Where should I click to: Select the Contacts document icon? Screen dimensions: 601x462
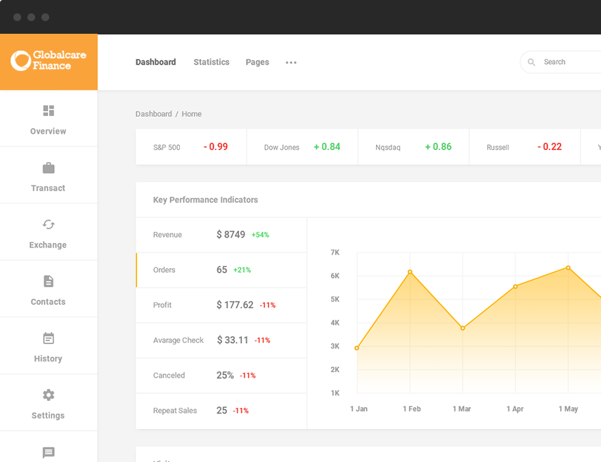click(49, 281)
